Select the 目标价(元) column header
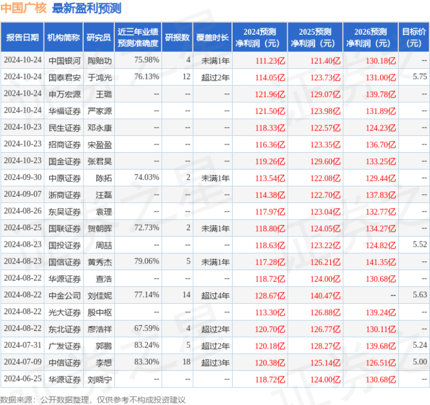The height and width of the screenshot is (405, 430). coord(414,37)
